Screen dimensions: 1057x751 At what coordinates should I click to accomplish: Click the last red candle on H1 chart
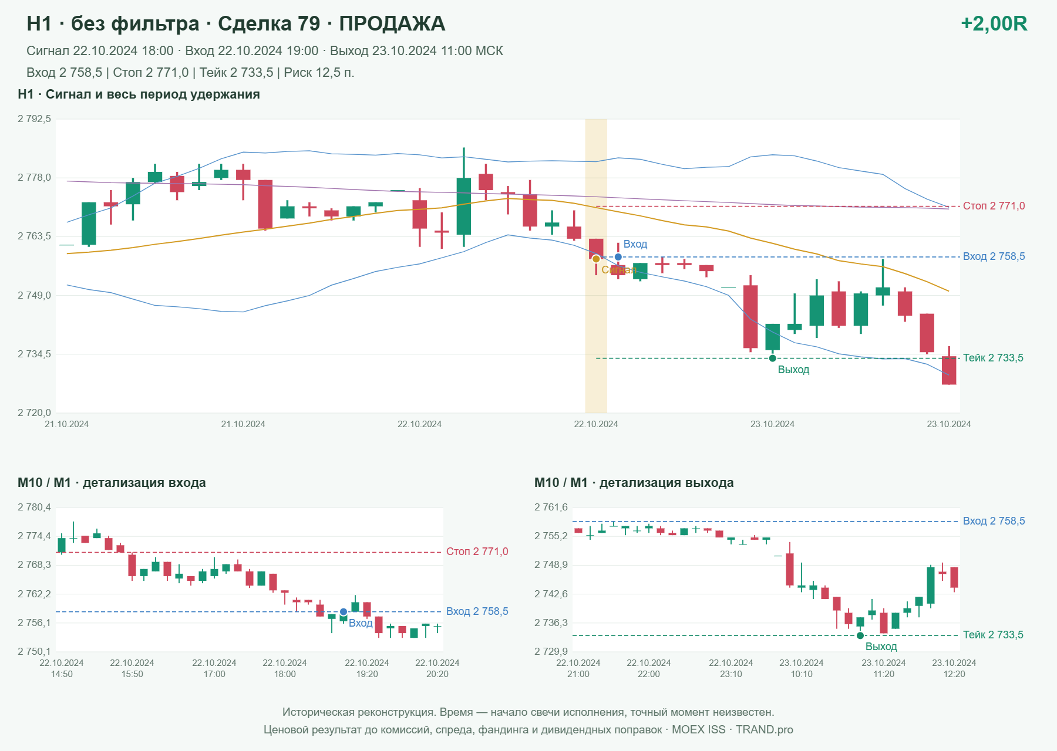(949, 366)
